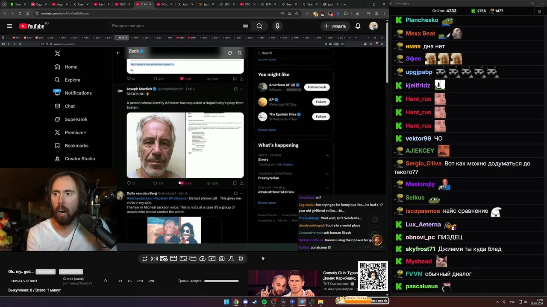Go to the YouTube home logo
Viewport: 547px width, 307px height.
click(x=32, y=26)
